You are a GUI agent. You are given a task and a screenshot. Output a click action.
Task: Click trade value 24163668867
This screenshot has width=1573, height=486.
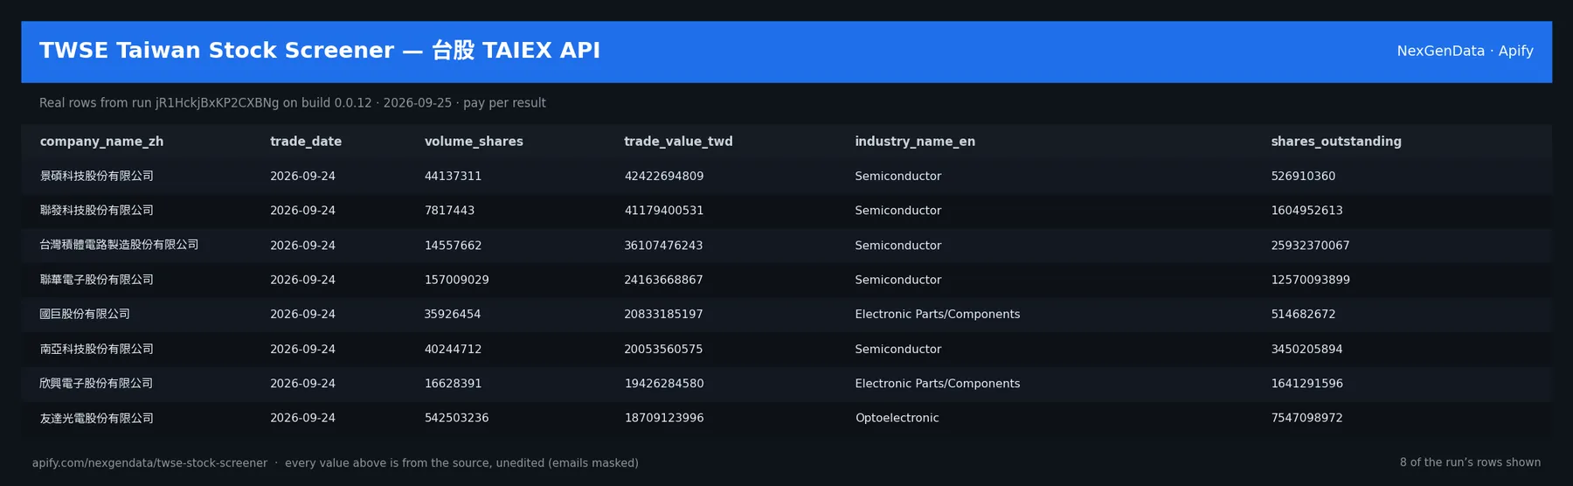[663, 280]
